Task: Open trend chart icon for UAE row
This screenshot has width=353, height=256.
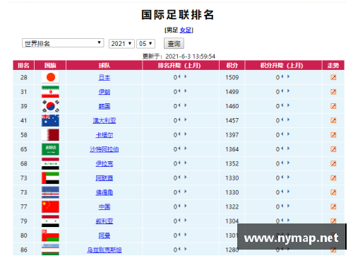Action: pyautogui.click(x=333, y=178)
